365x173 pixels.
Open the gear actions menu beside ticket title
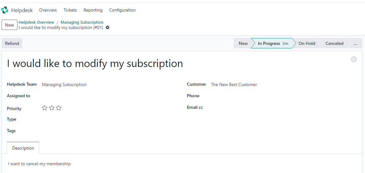coord(107,27)
